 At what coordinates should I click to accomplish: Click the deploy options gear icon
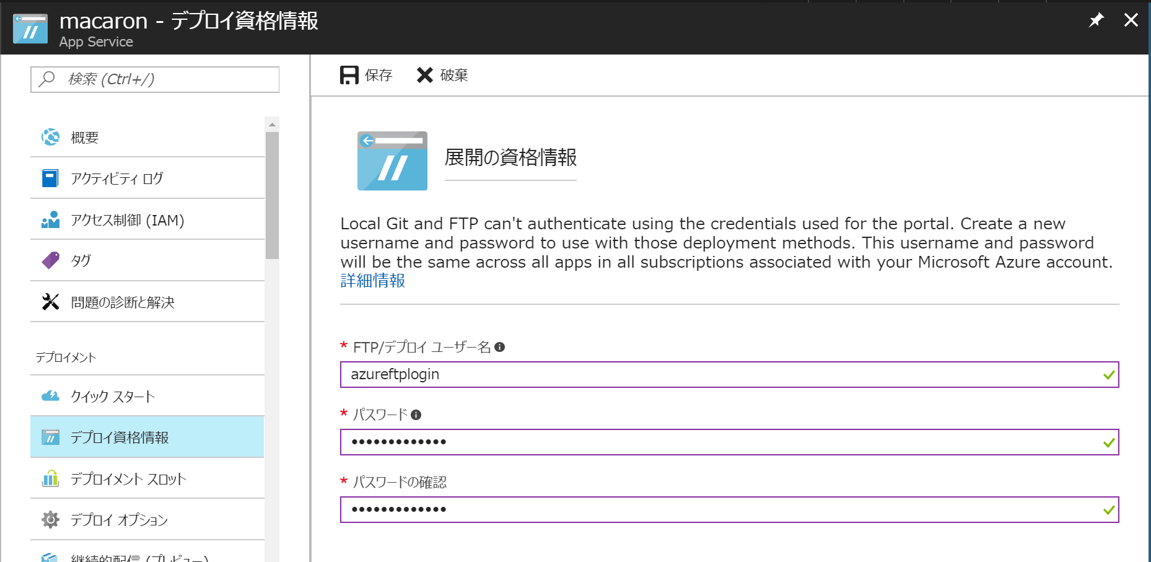(x=51, y=519)
